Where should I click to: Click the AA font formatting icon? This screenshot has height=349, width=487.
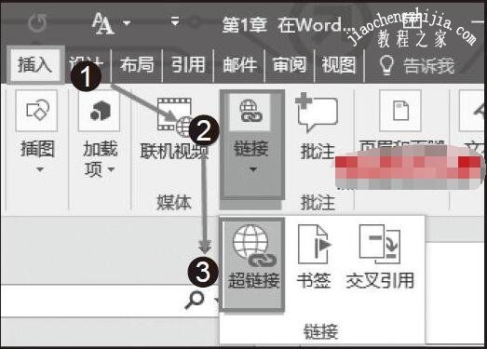(102, 23)
